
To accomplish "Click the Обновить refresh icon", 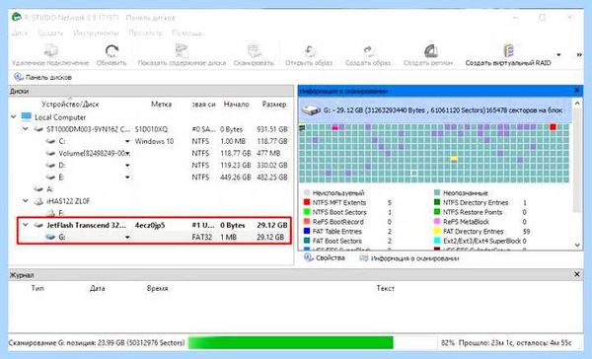I will pyautogui.click(x=111, y=50).
